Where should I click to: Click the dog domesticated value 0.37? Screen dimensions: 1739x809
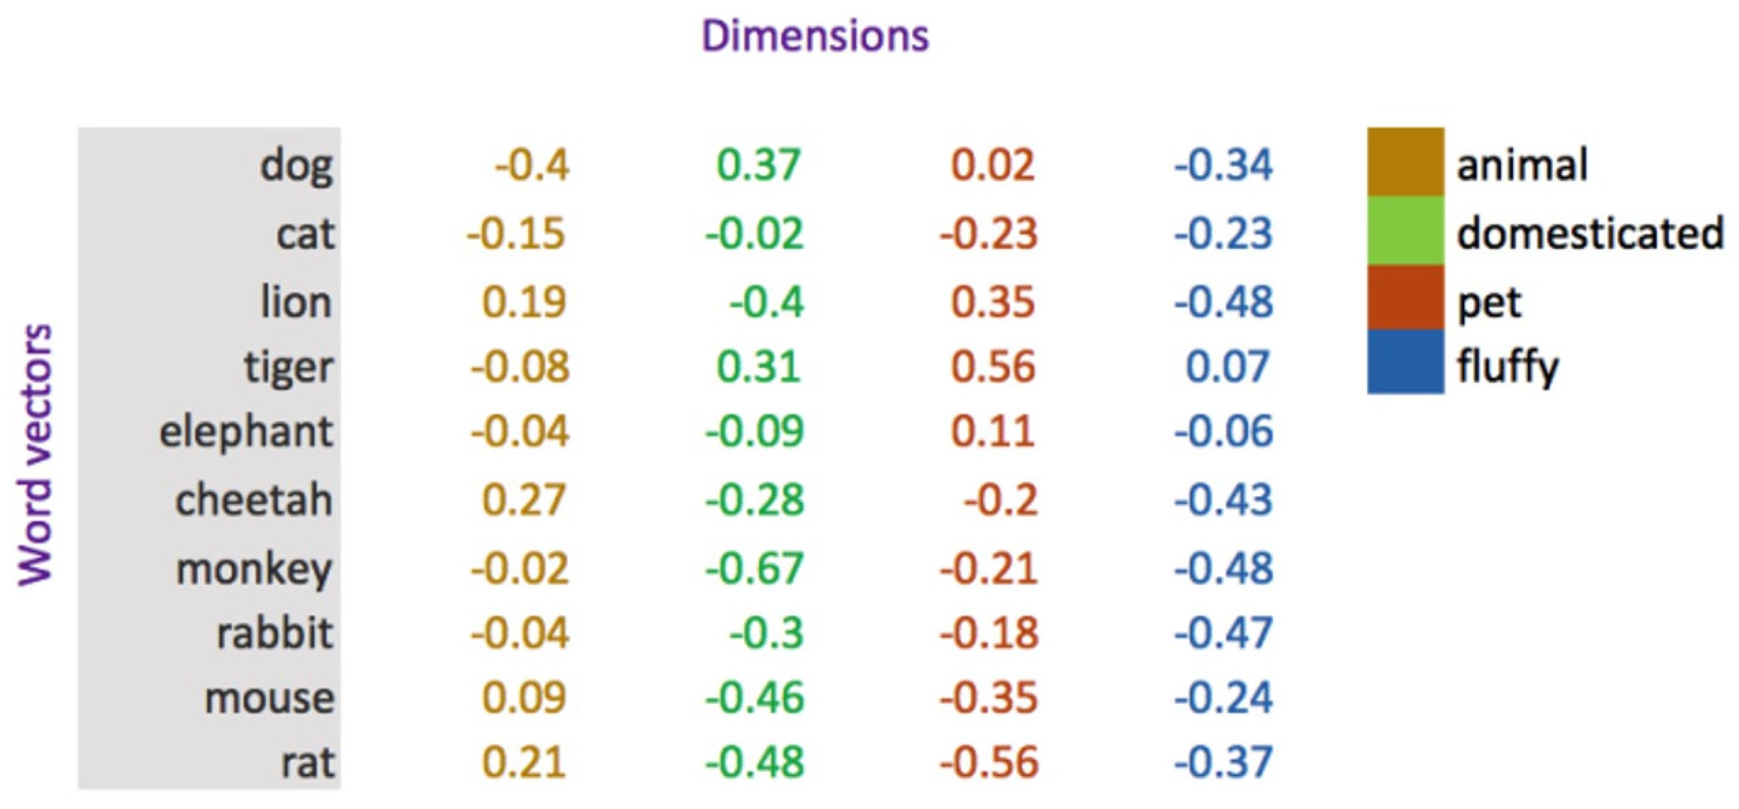point(758,165)
